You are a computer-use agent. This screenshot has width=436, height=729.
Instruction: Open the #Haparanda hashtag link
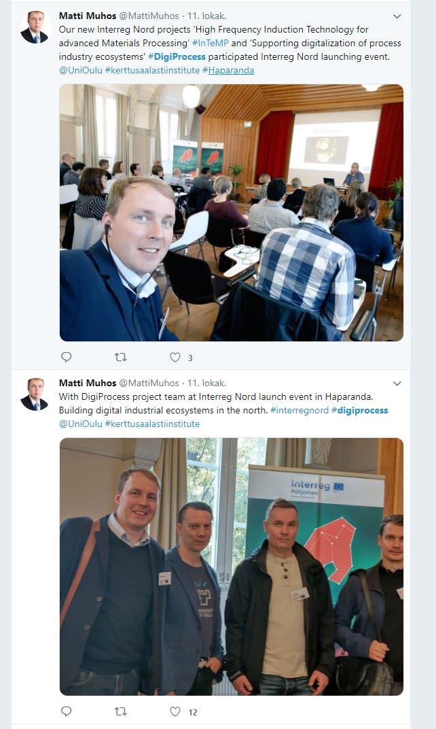(228, 70)
